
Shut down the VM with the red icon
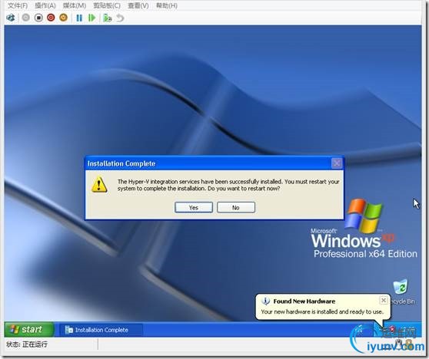51,18
